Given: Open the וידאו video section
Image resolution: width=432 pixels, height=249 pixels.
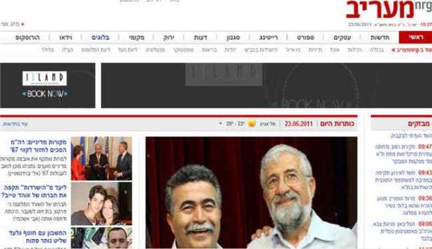Looking at the screenshot, I should (66, 37).
